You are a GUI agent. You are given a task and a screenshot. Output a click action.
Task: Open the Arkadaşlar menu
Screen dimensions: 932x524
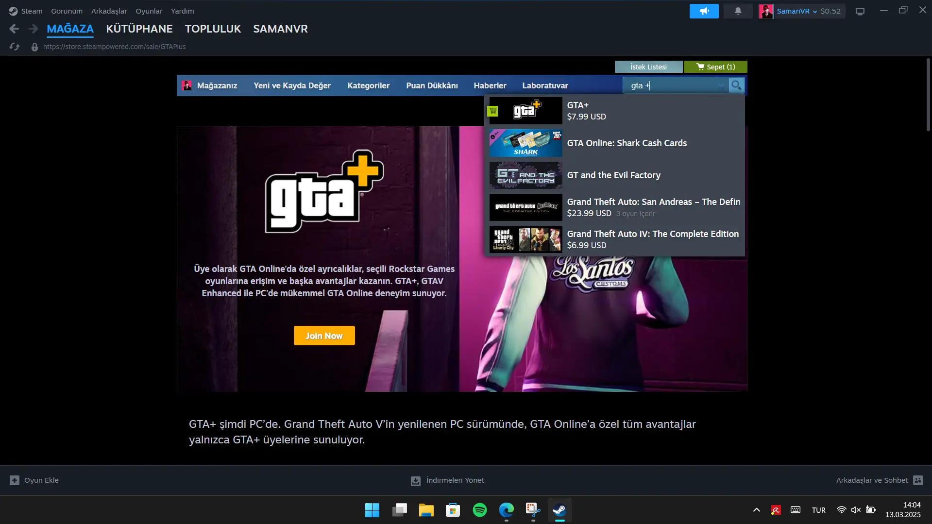point(109,11)
